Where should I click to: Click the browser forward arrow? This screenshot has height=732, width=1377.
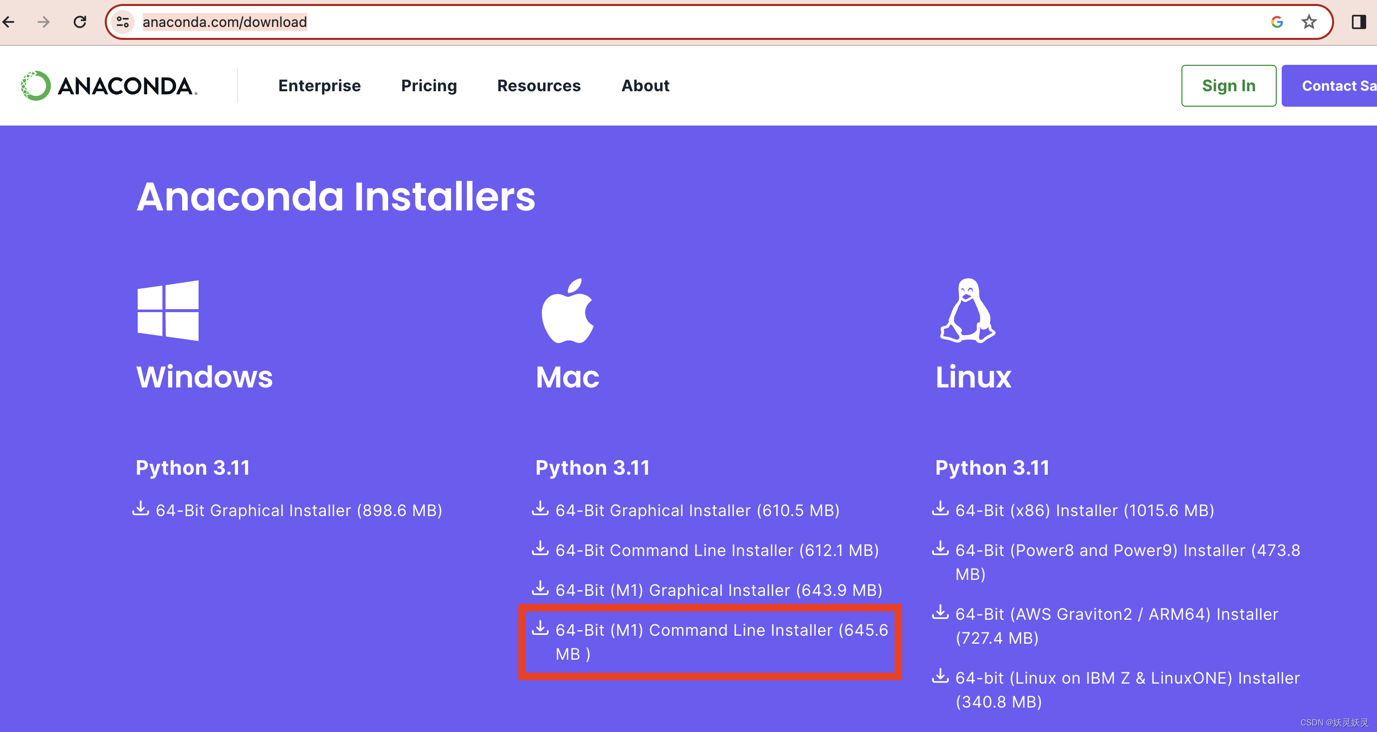click(44, 22)
